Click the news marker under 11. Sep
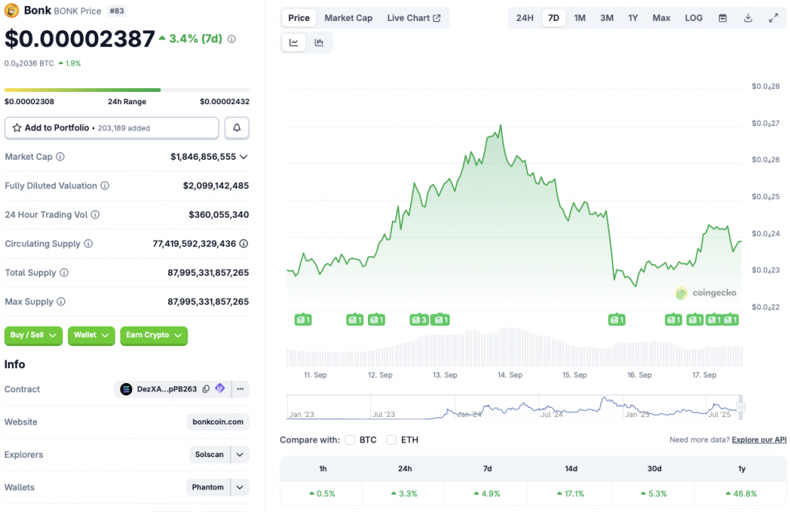This screenshot has width=790, height=512. pyautogui.click(x=303, y=319)
